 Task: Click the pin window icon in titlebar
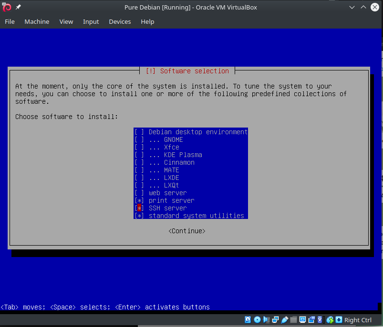click(x=18, y=7)
